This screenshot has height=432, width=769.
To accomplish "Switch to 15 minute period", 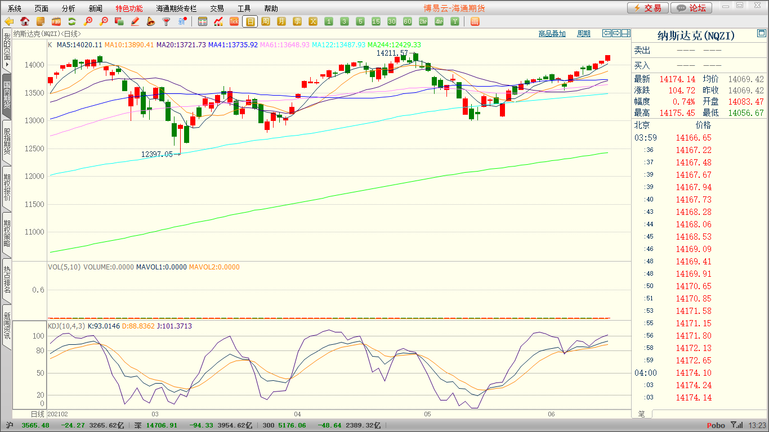I will (x=376, y=22).
